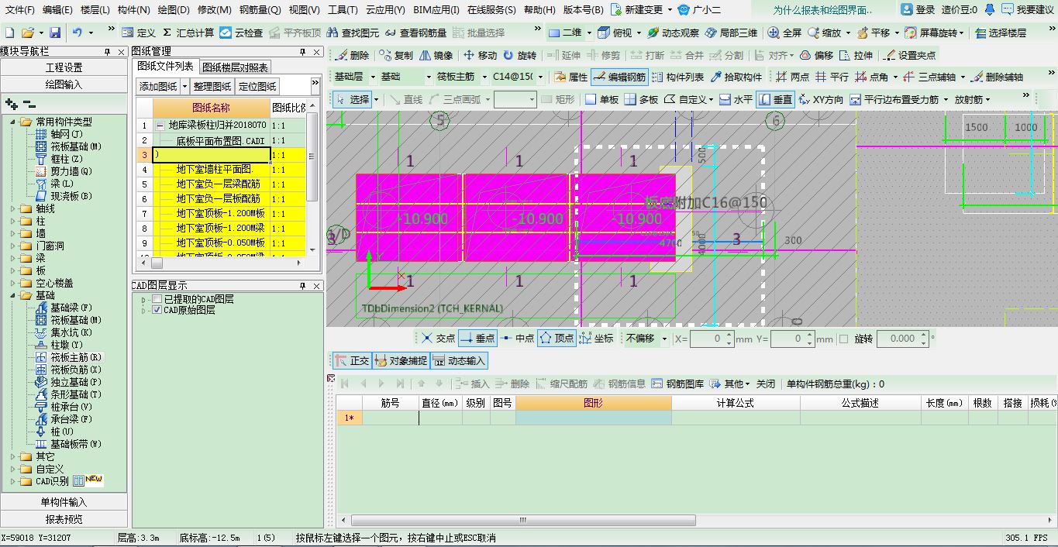Select the 移动 move tool

point(480,56)
